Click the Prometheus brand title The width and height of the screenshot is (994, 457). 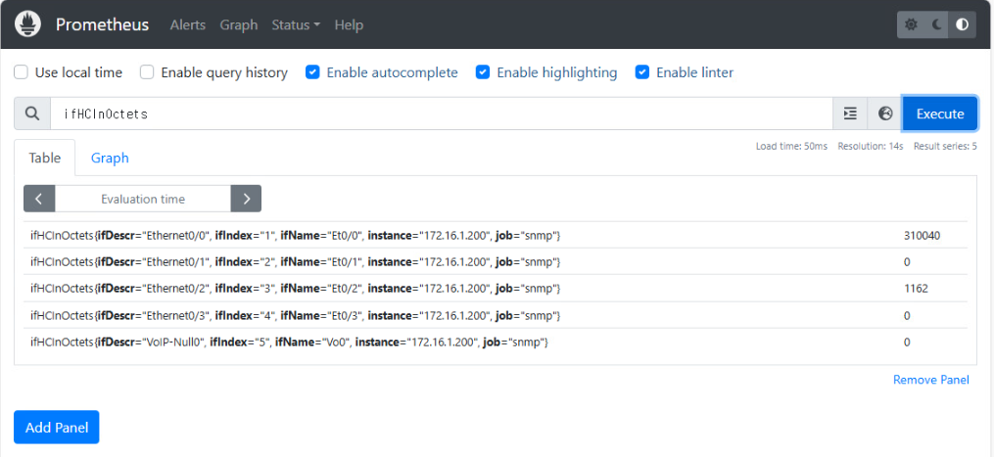coord(102,24)
